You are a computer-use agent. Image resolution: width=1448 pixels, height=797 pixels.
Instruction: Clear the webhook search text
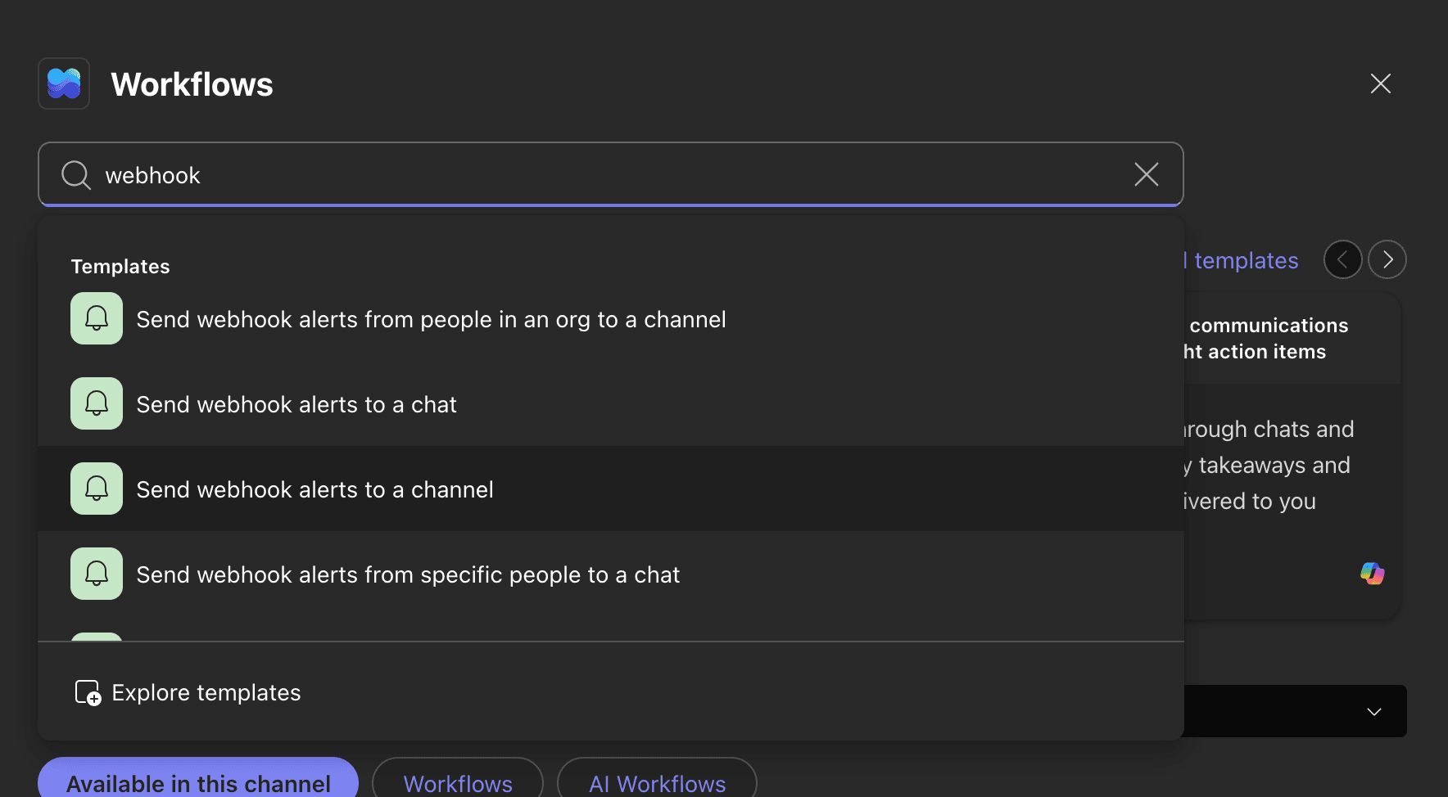(x=1146, y=174)
